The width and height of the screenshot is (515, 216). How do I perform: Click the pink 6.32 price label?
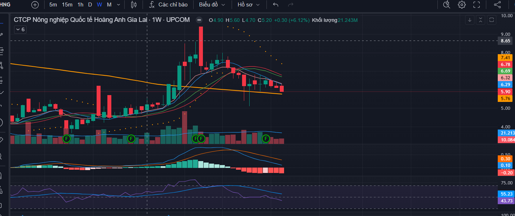tap(506, 78)
